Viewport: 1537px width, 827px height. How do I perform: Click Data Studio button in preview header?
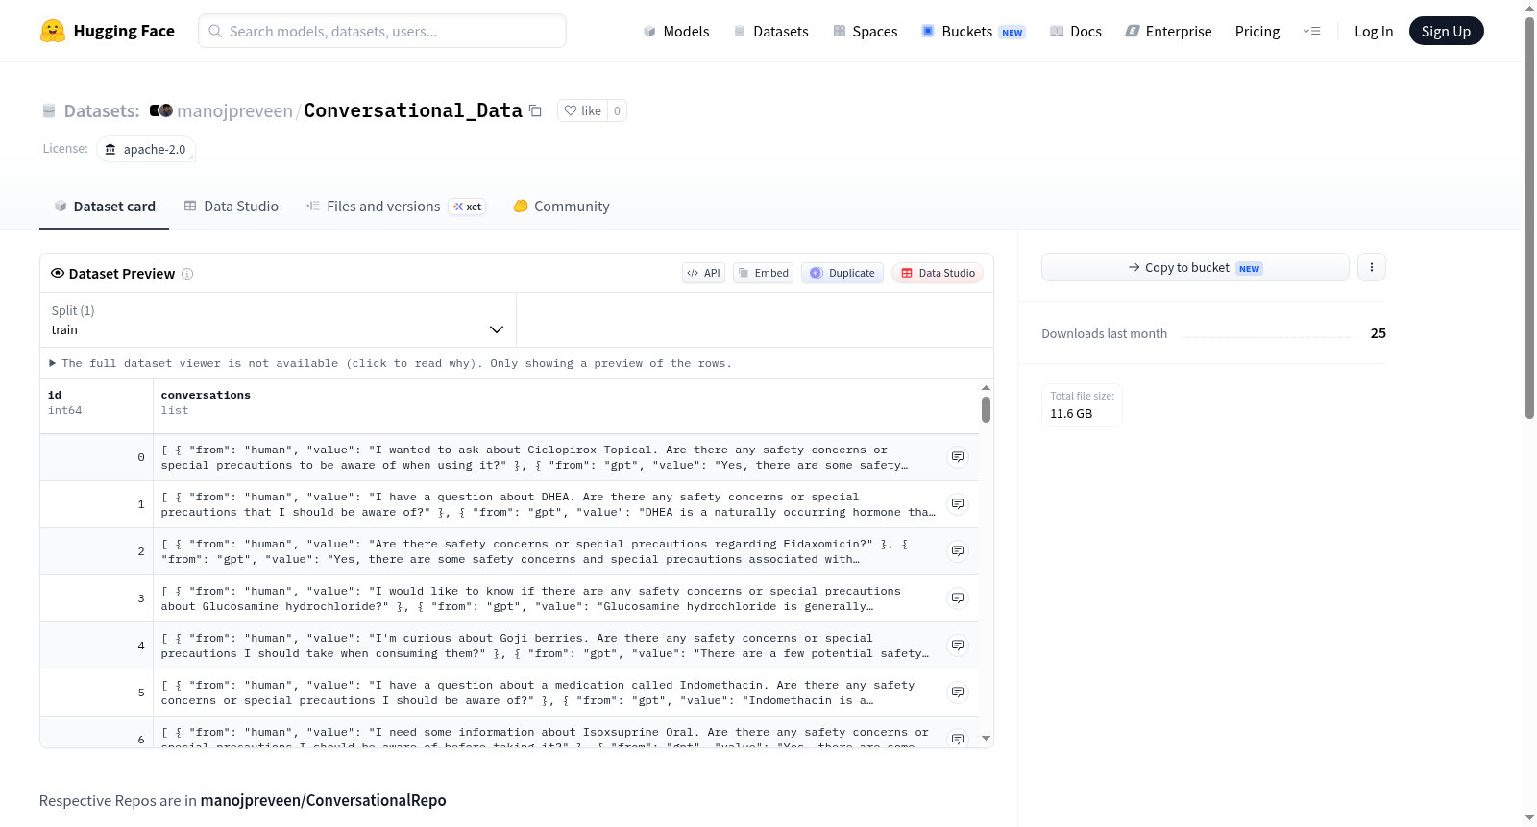pyautogui.click(x=938, y=273)
